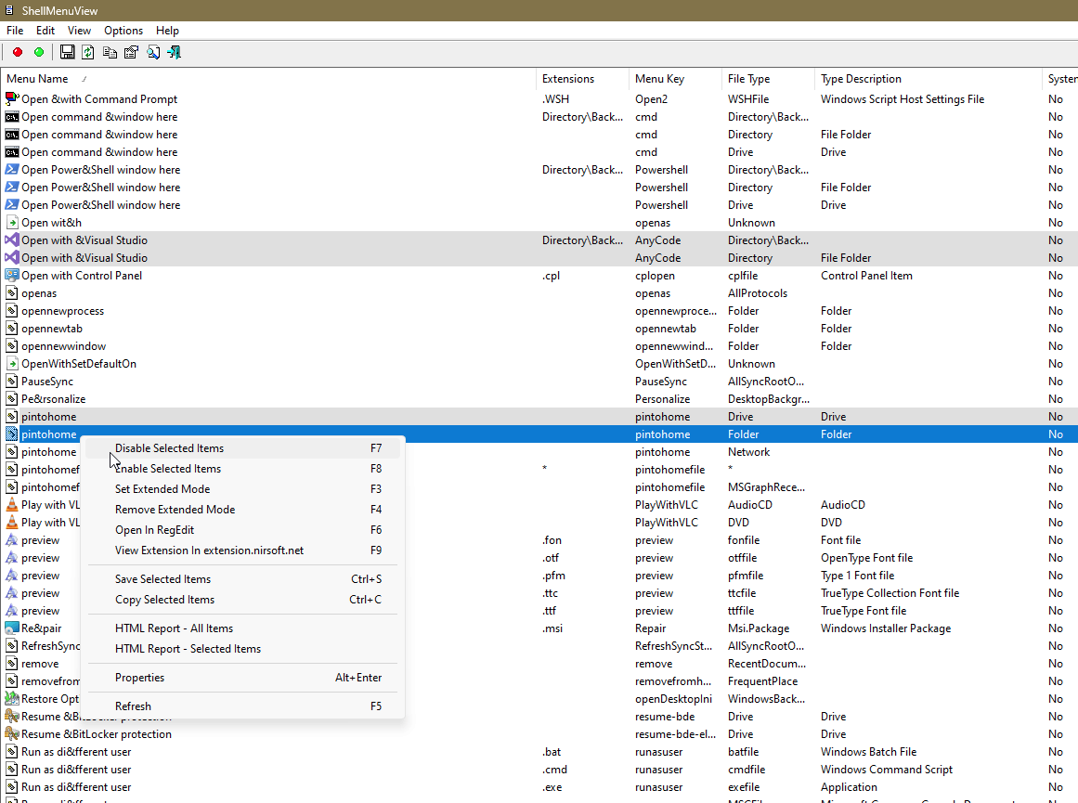Choose Open In RegEdit
The image size is (1078, 803).
[x=242, y=530]
